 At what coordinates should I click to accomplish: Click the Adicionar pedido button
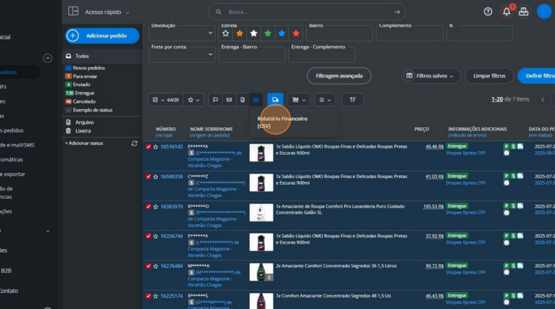click(x=102, y=36)
